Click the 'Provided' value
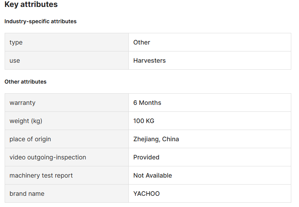The image size is (299, 207). pos(146,157)
